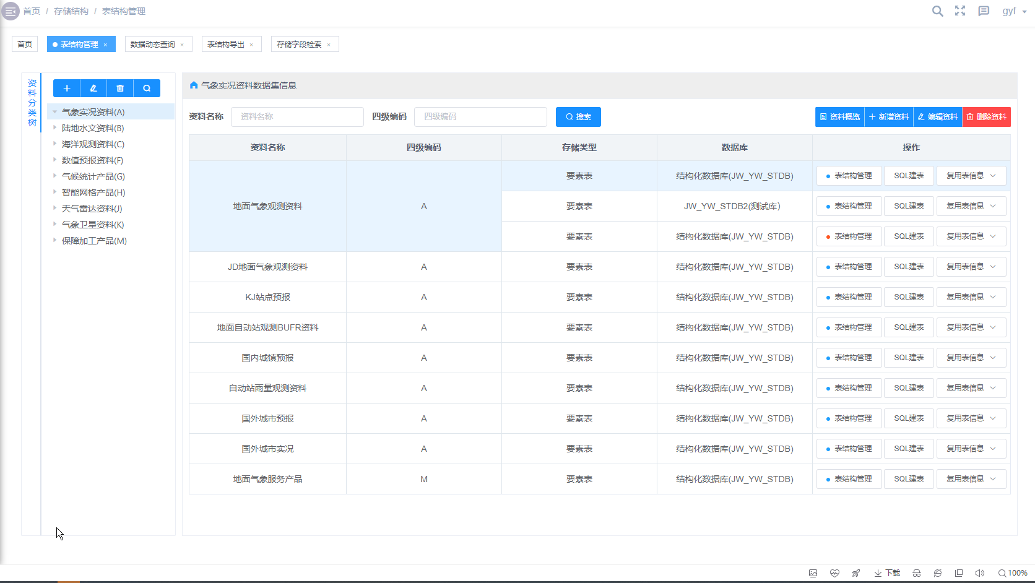
Task: Close the 存储字段检索 tab
Action: (x=329, y=45)
